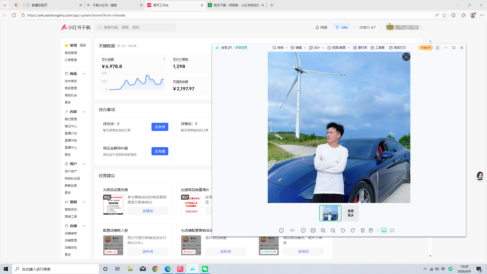Open 高级打印 advanced printing
487x274 pixels.
(x=397, y=47)
